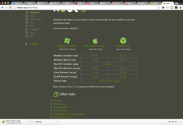Switch to the Google mac search tab

tap(17, 3)
